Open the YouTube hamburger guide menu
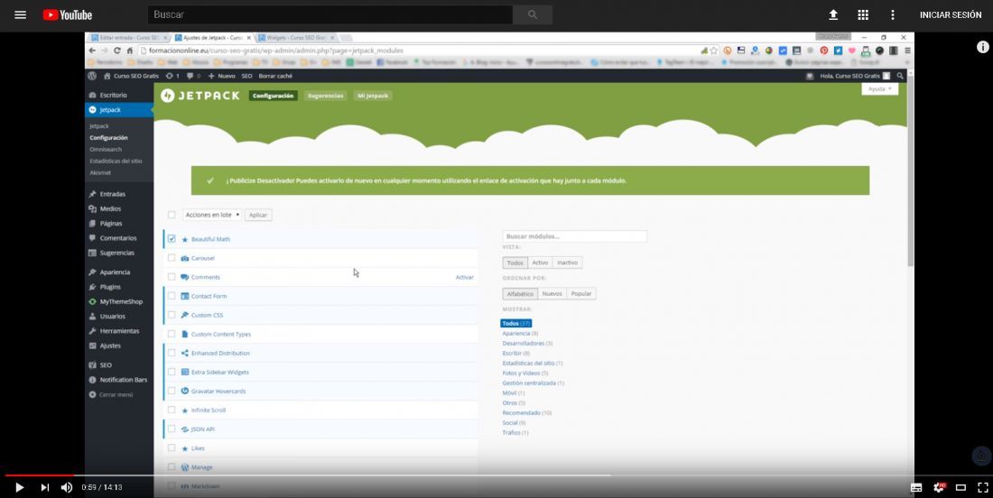Screen dimensions: 993x498 [x=20, y=14]
